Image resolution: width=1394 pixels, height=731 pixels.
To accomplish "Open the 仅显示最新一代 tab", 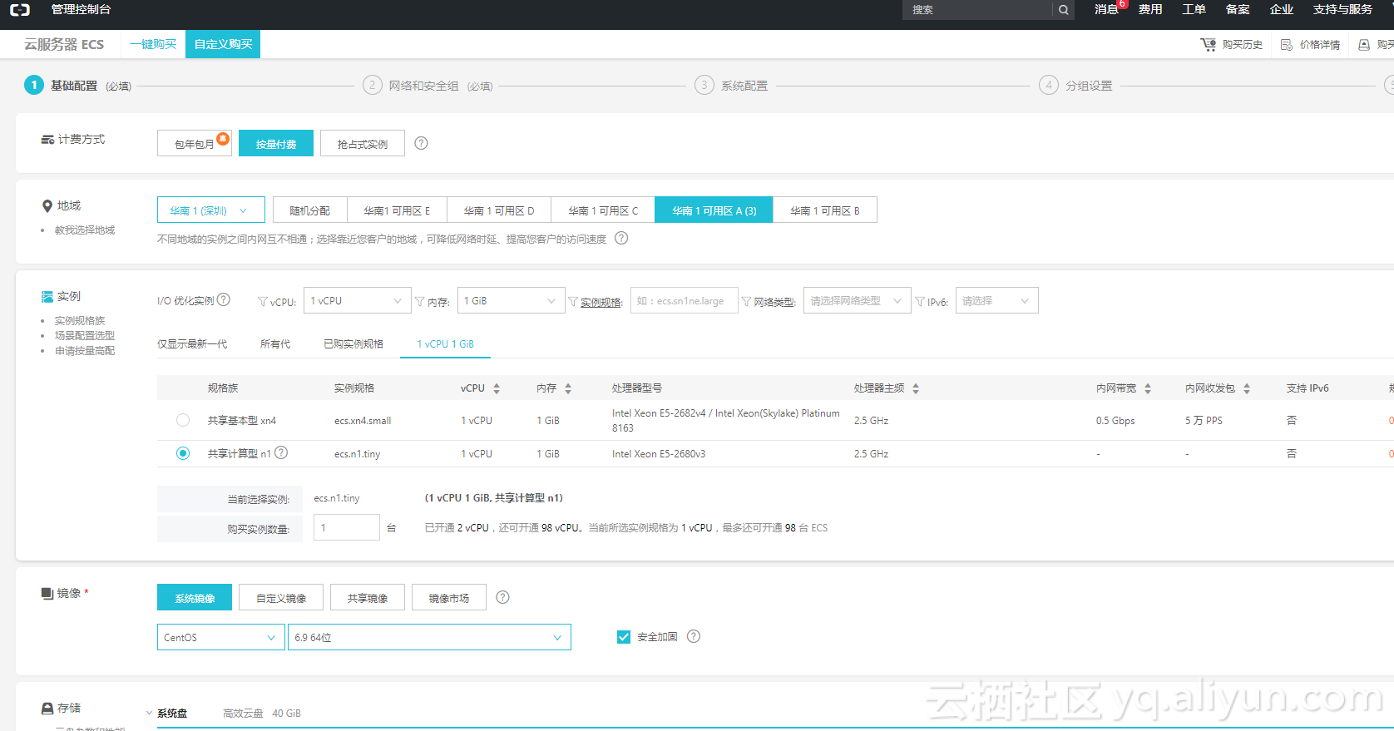I will tap(192, 343).
